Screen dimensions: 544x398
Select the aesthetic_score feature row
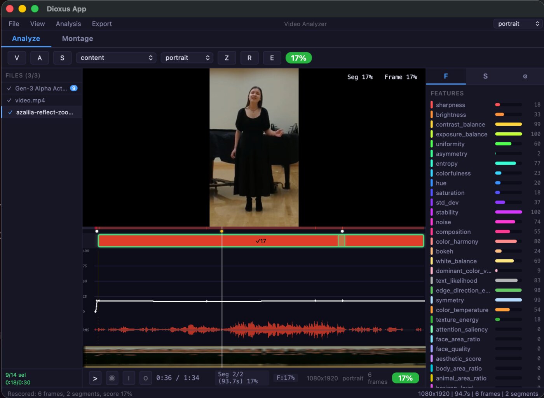tap(485, 358)
